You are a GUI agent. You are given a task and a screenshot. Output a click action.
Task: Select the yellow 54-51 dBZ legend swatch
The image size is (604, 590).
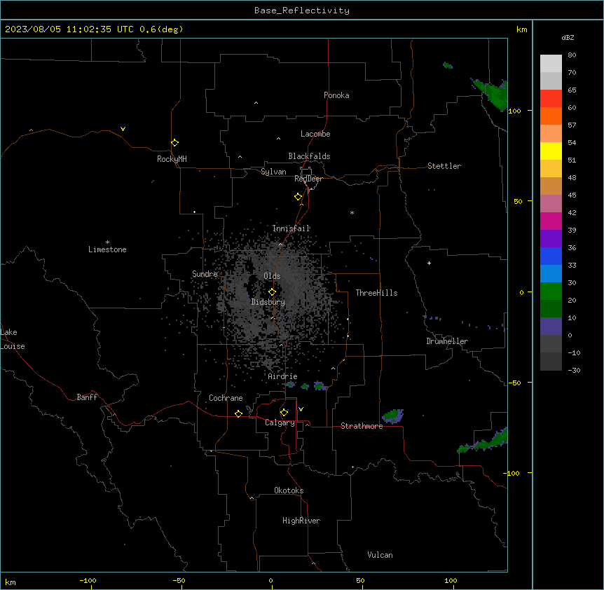click(x=551, y=151)
